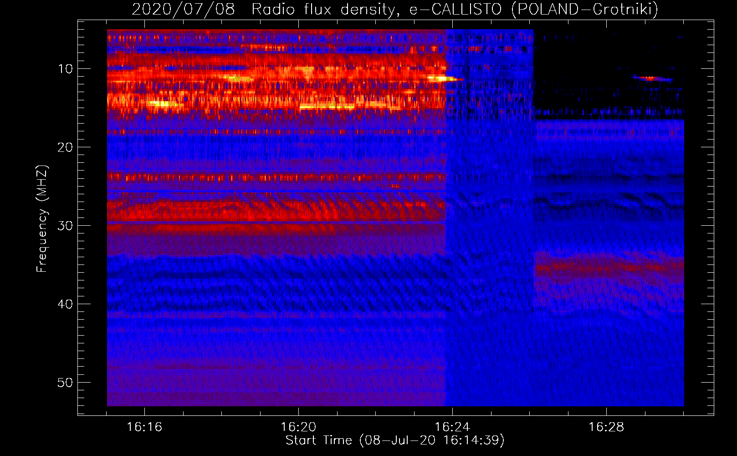This screenshot has width=737, height=456.
Task: Select the 'e-CALLISTO (POLAND-Grotniki)' title text
Action: coord(534,9)
